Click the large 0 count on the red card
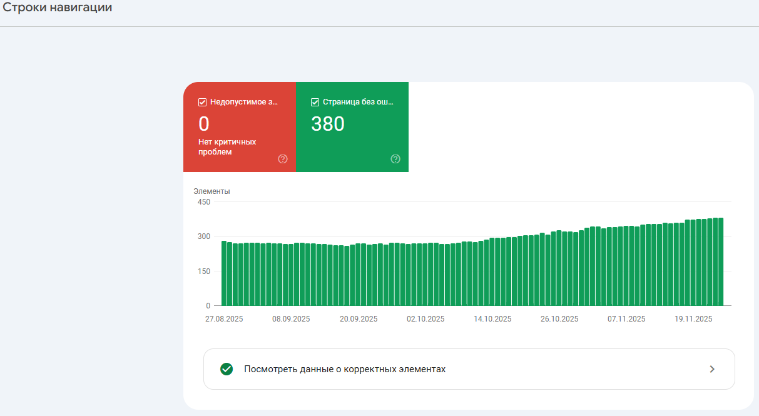The width and height of the screenshot is (759, 416). [x=204, y=124]
